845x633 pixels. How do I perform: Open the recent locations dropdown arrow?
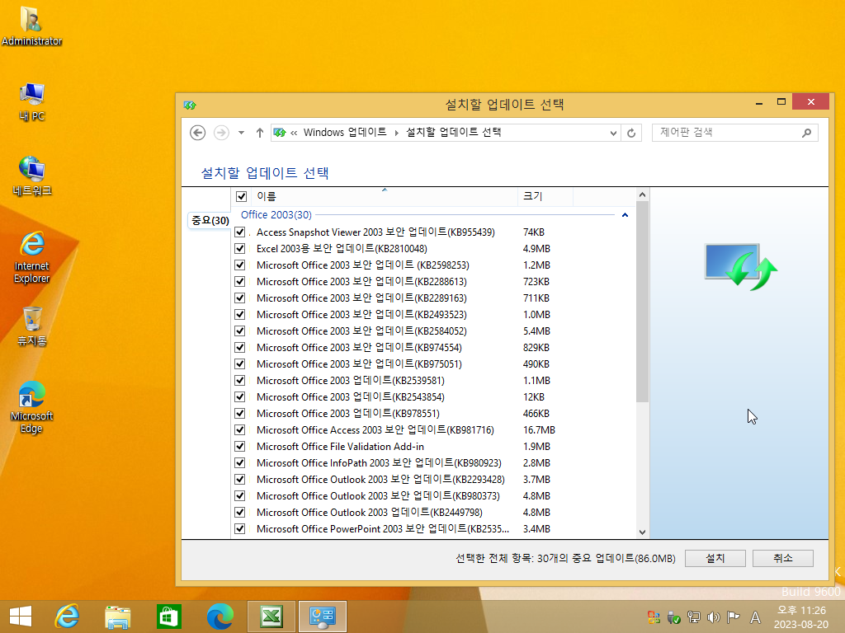[242, 133]
